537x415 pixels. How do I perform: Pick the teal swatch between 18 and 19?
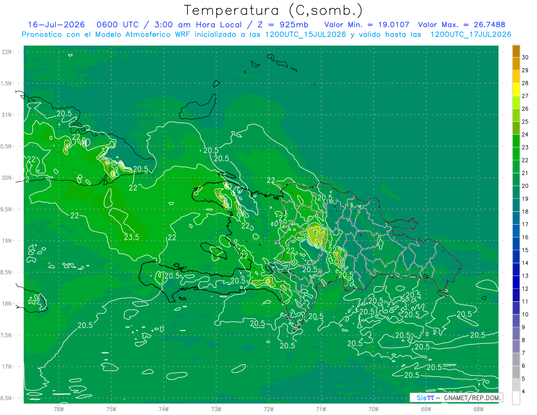pos(516,205)
